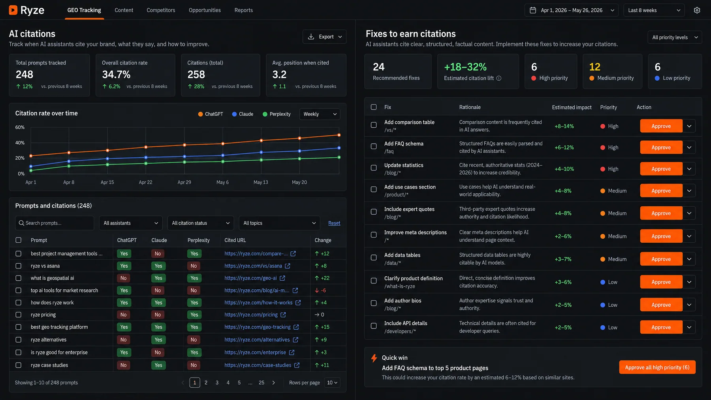Open external link icon for ryze.com/alternatives
Screen dimensions: 711x400
click(295, 340)
